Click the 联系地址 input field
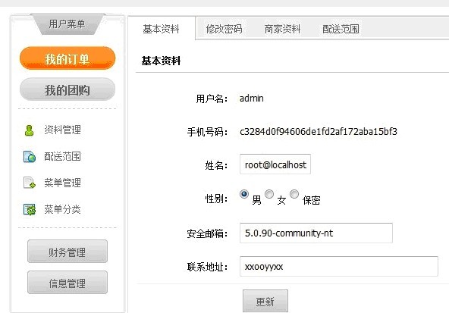 tap(339, 266)
